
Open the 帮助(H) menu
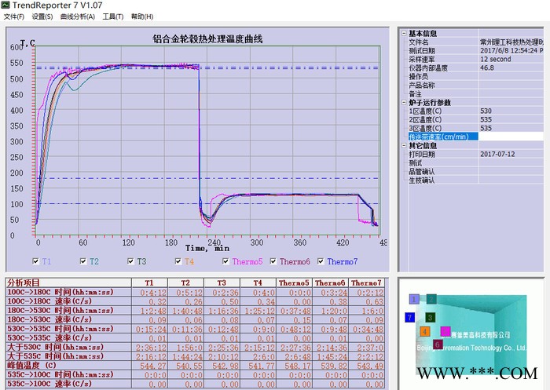coord(142,16)
